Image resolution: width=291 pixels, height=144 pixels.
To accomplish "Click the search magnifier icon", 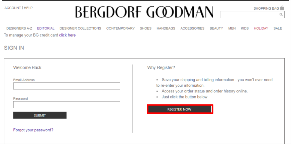I will (281, 14).
